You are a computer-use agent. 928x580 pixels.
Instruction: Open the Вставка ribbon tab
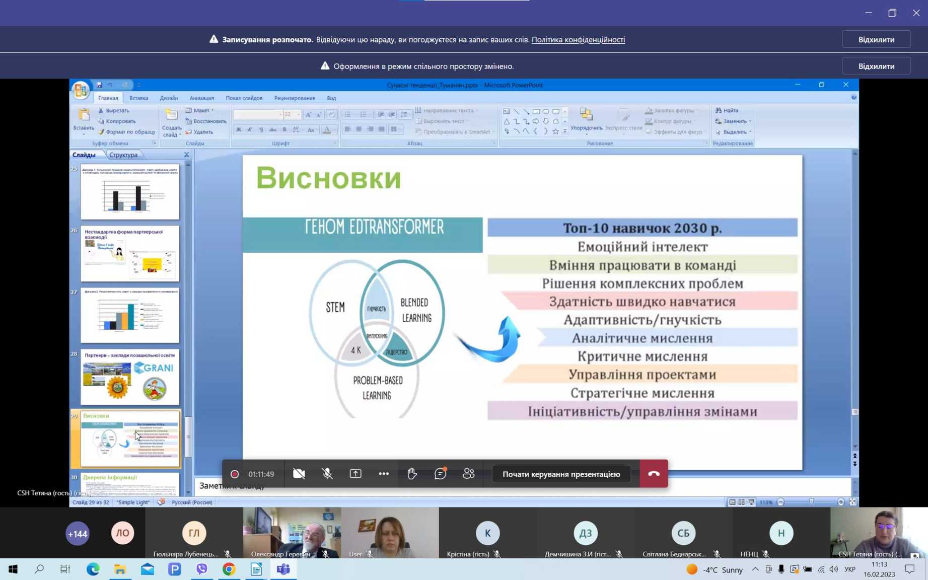click(138, 98)
